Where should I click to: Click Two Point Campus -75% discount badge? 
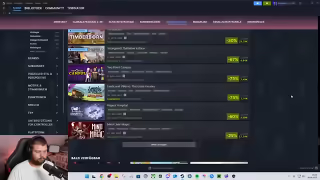coord(233,78)
